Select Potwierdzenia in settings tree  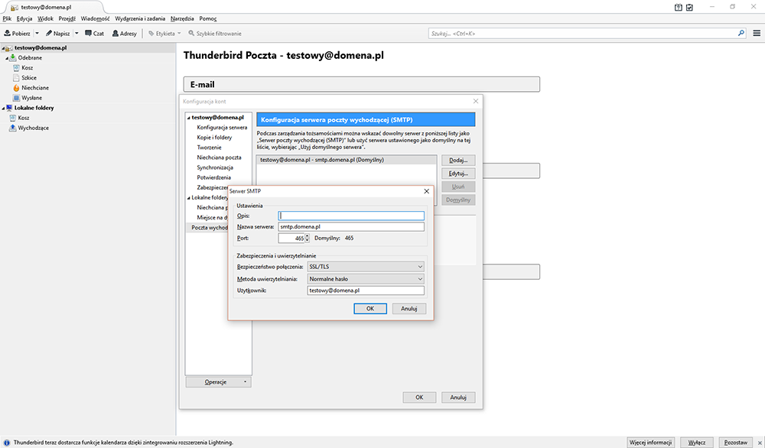pos(213,177)
